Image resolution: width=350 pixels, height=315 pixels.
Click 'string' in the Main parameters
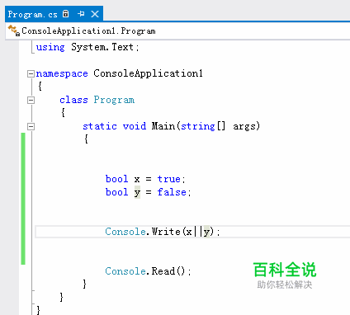point(198,126)
